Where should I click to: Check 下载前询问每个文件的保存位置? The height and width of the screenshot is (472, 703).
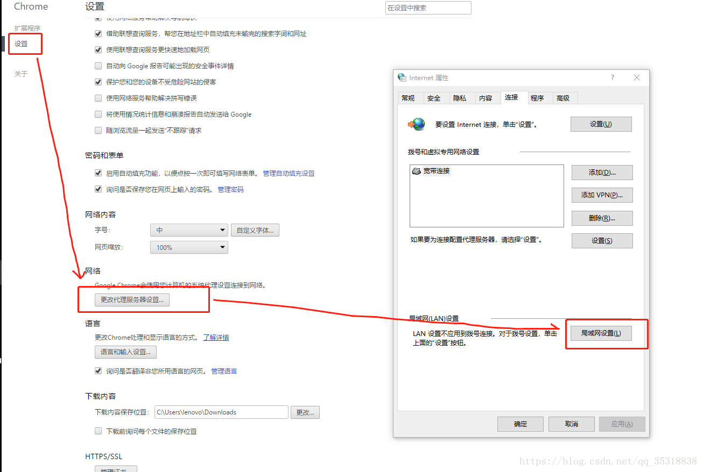(x=98, y=431)
